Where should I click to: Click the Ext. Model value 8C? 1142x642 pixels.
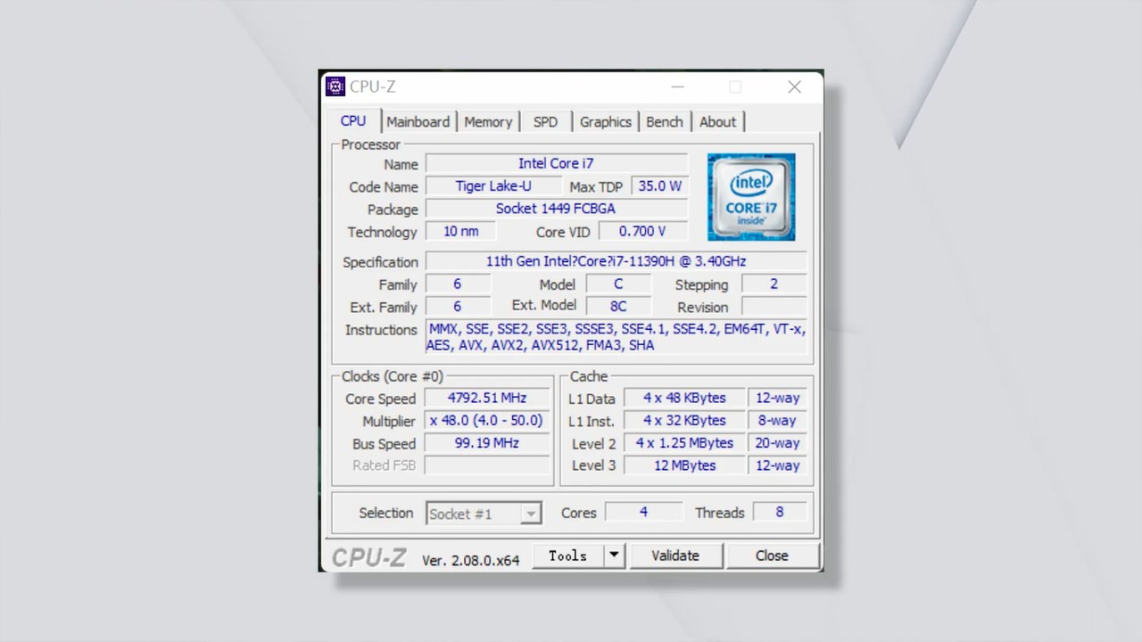tap(618, 306)
